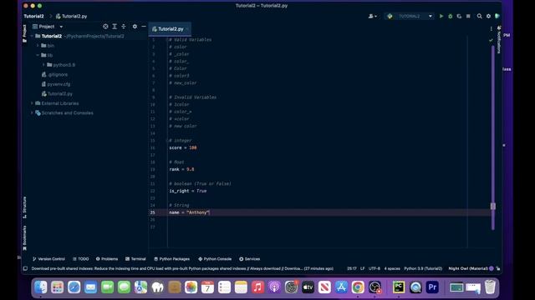Open the Music app in the Dock
The width and height of the screenshot is (535, 300).
tap(257, 287)
